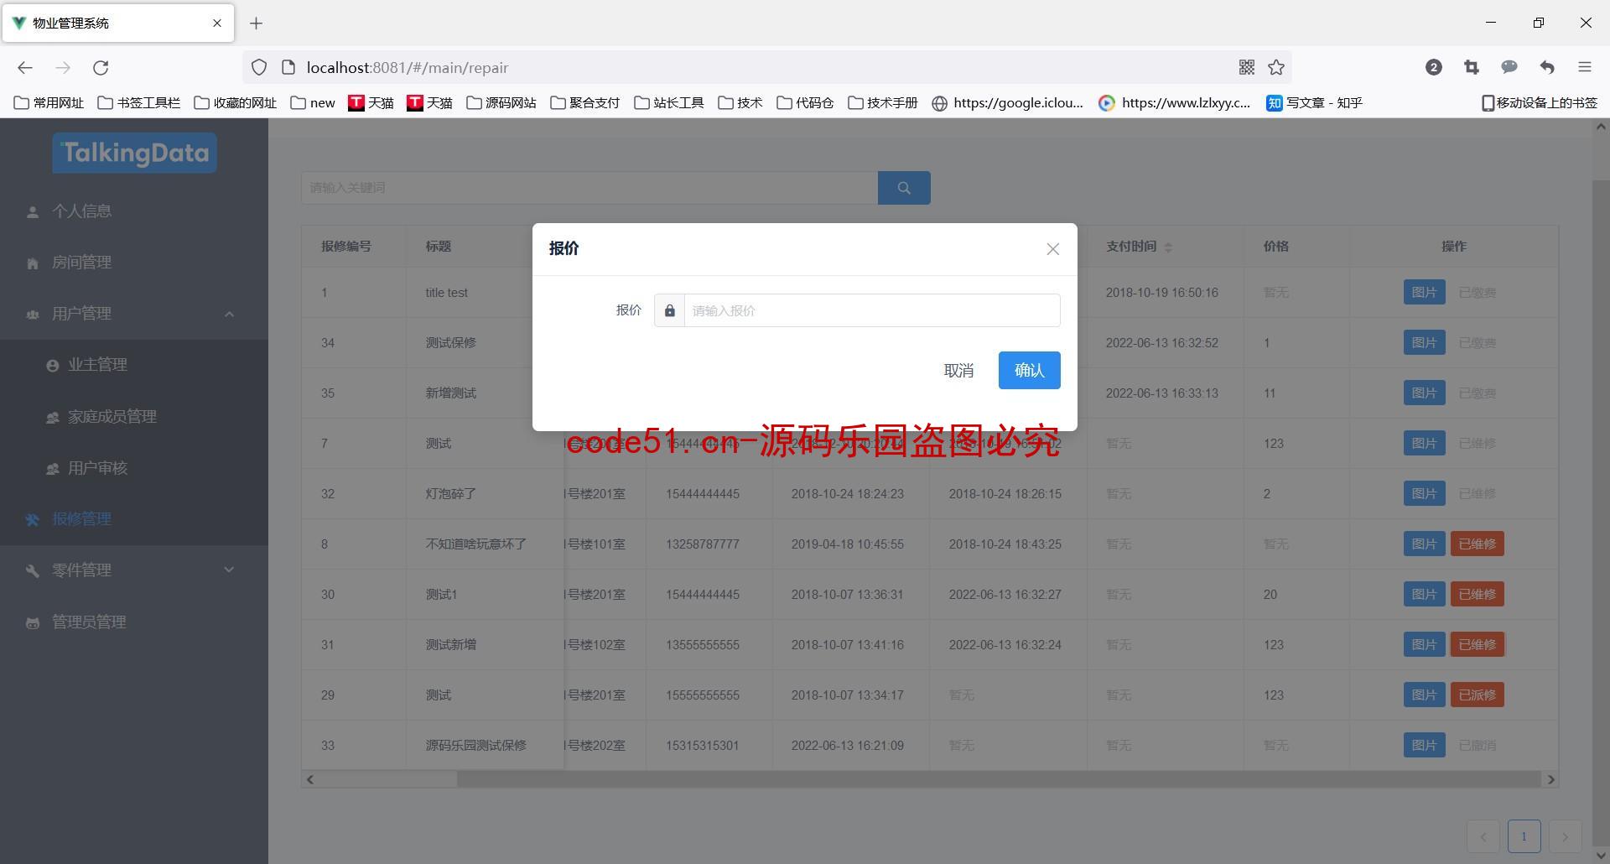Open 聚合支付 bookmarks folder
Screen dimensions: 1610x864
(x=585, y=103)
